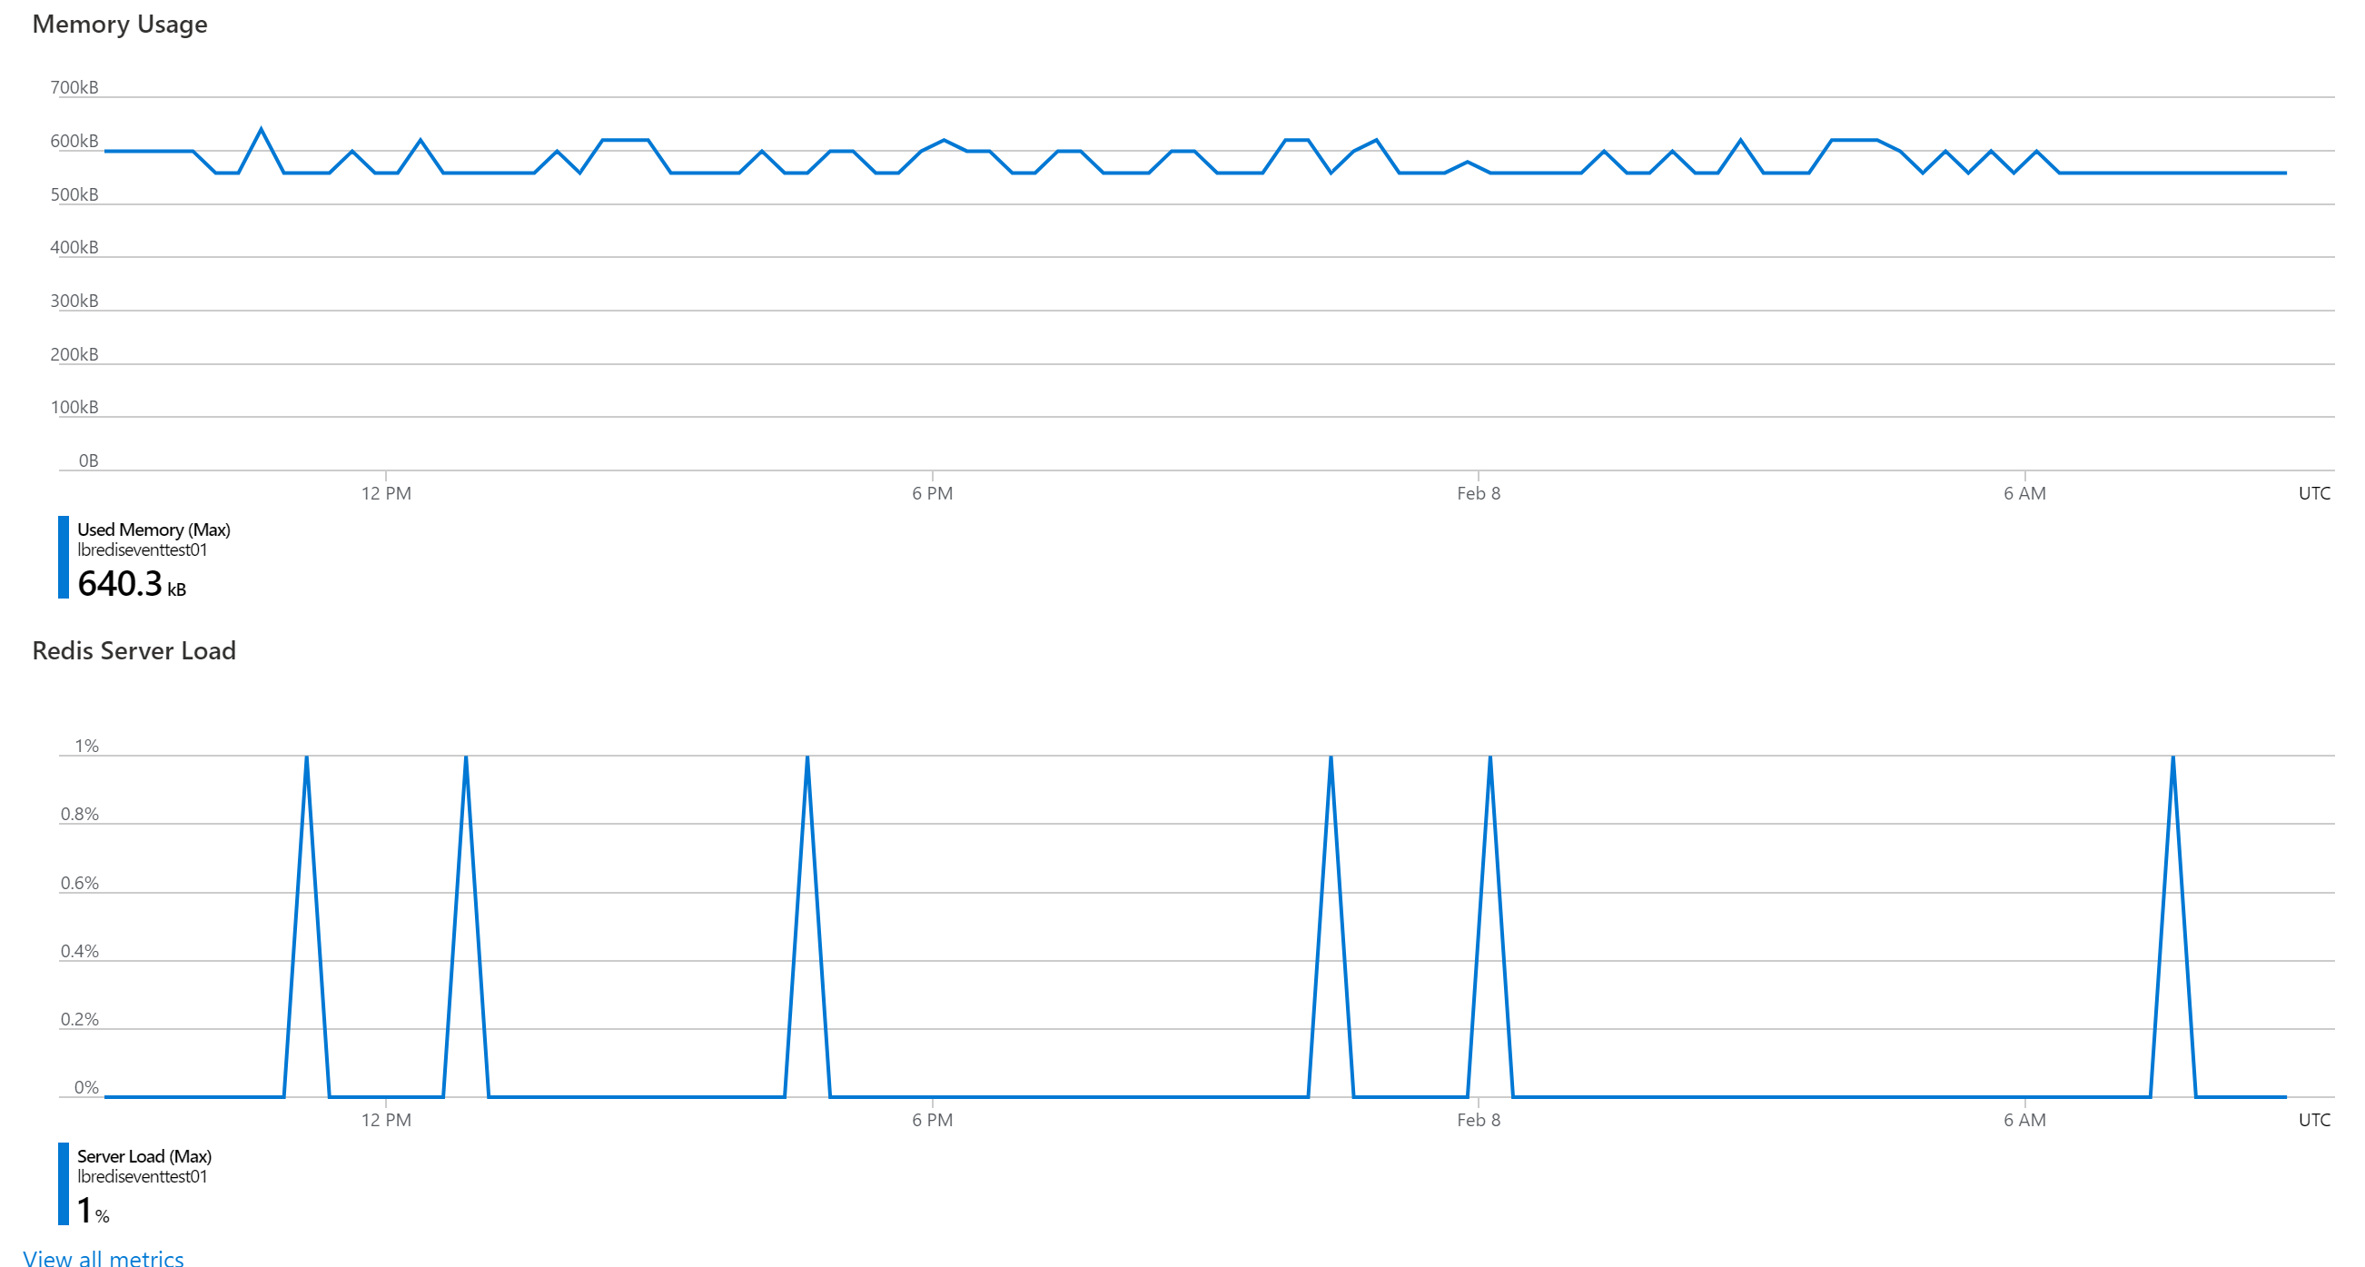Click the 6 AM tick on Memory Usage chart
This screenshot has width=2365, height=1267.
click(2024, 493)
